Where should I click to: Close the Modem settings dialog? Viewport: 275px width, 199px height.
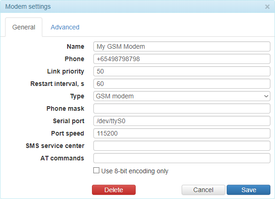267,7
